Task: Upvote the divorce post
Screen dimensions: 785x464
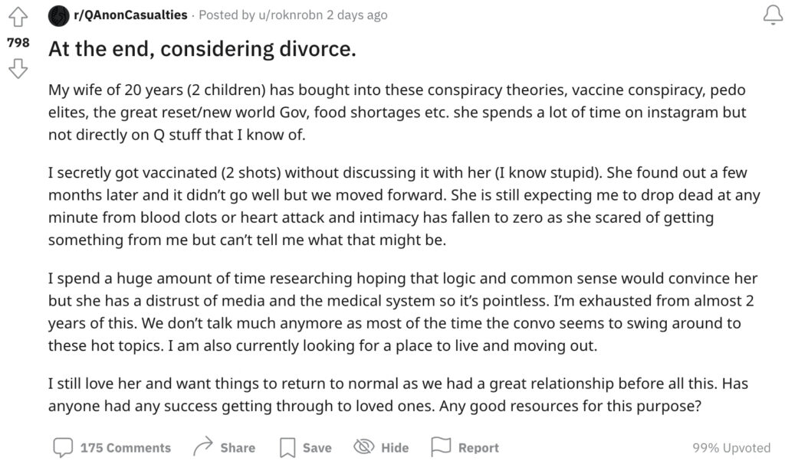Action: 18,17
